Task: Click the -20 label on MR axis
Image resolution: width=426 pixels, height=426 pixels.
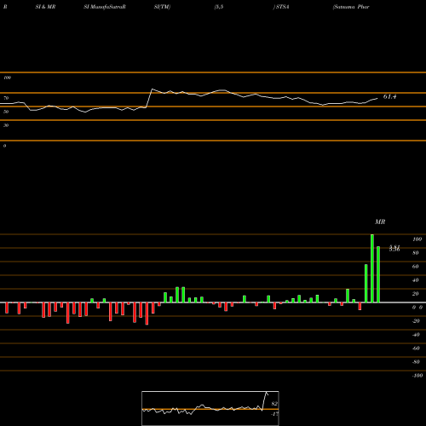Action: tap(416, 321)
